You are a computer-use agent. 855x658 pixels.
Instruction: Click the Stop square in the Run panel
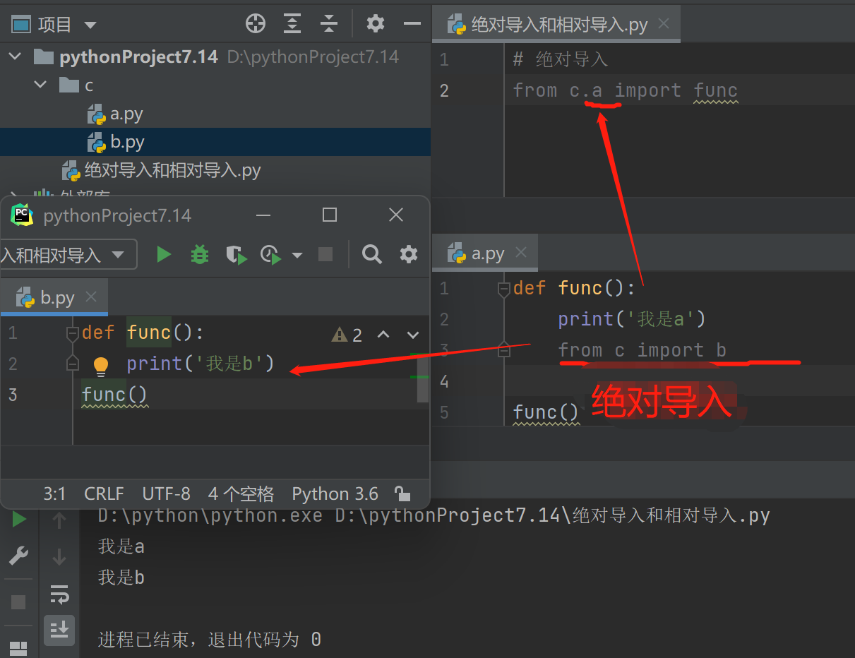pyautogui.click(x=18, y=602)
